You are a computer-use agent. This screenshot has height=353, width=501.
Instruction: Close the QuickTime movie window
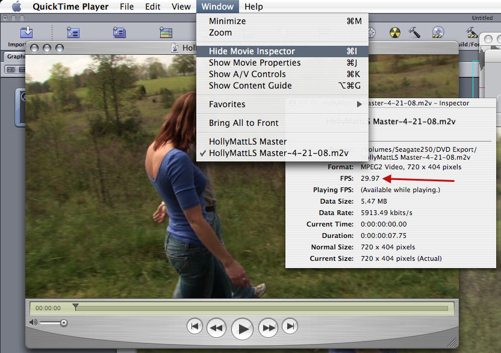34,48
